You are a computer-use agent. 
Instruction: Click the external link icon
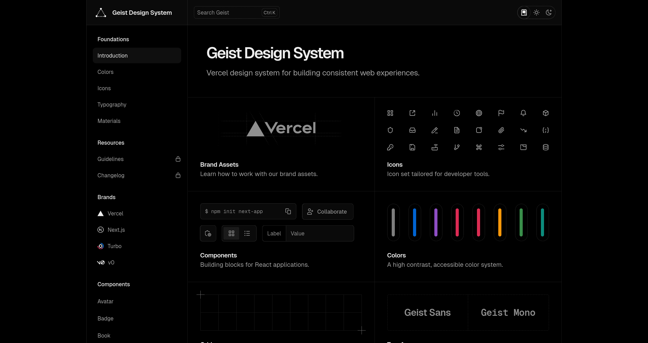tap(413, 113)
